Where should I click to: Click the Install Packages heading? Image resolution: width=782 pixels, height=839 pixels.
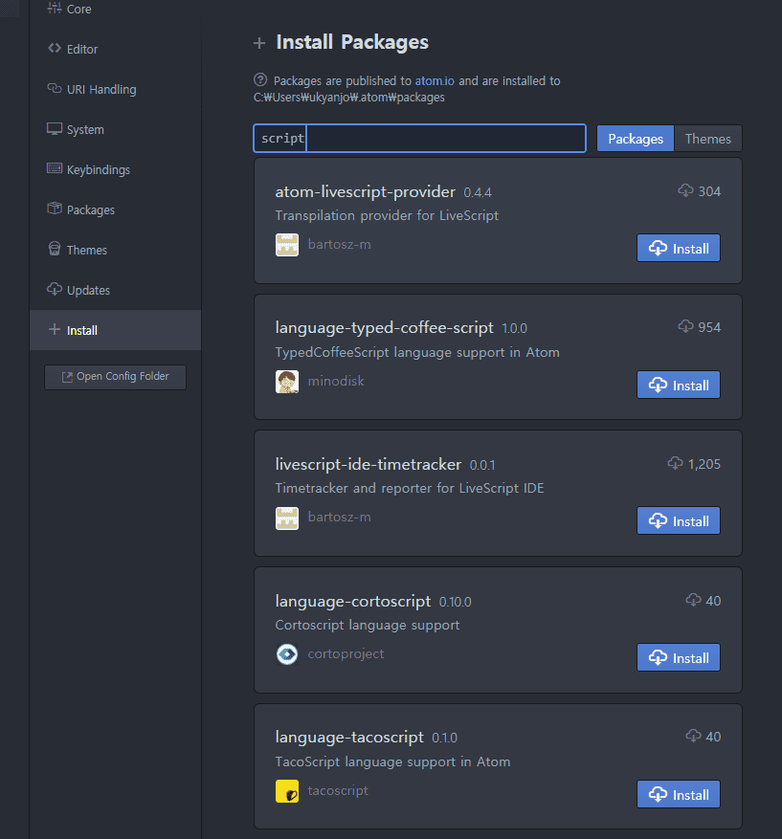coord(352,42)
